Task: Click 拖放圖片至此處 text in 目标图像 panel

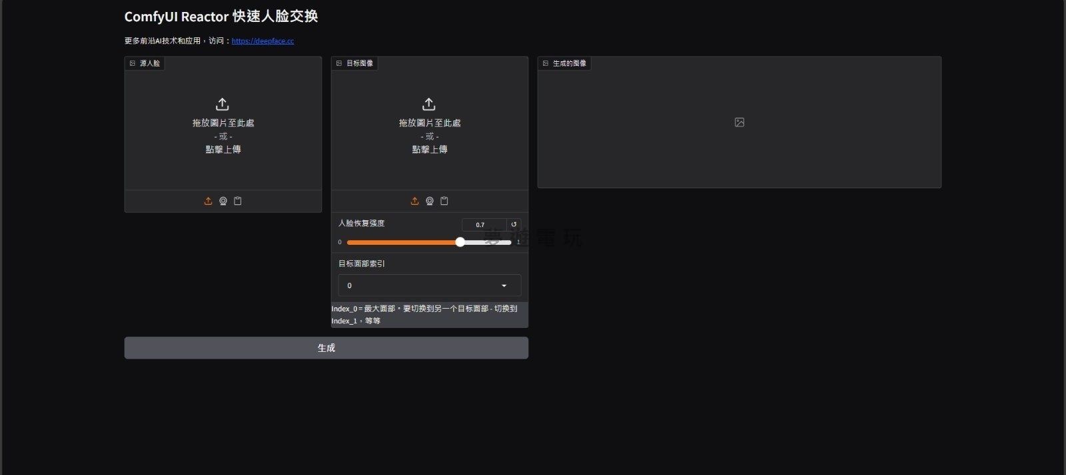Action: tap(430, 123)
